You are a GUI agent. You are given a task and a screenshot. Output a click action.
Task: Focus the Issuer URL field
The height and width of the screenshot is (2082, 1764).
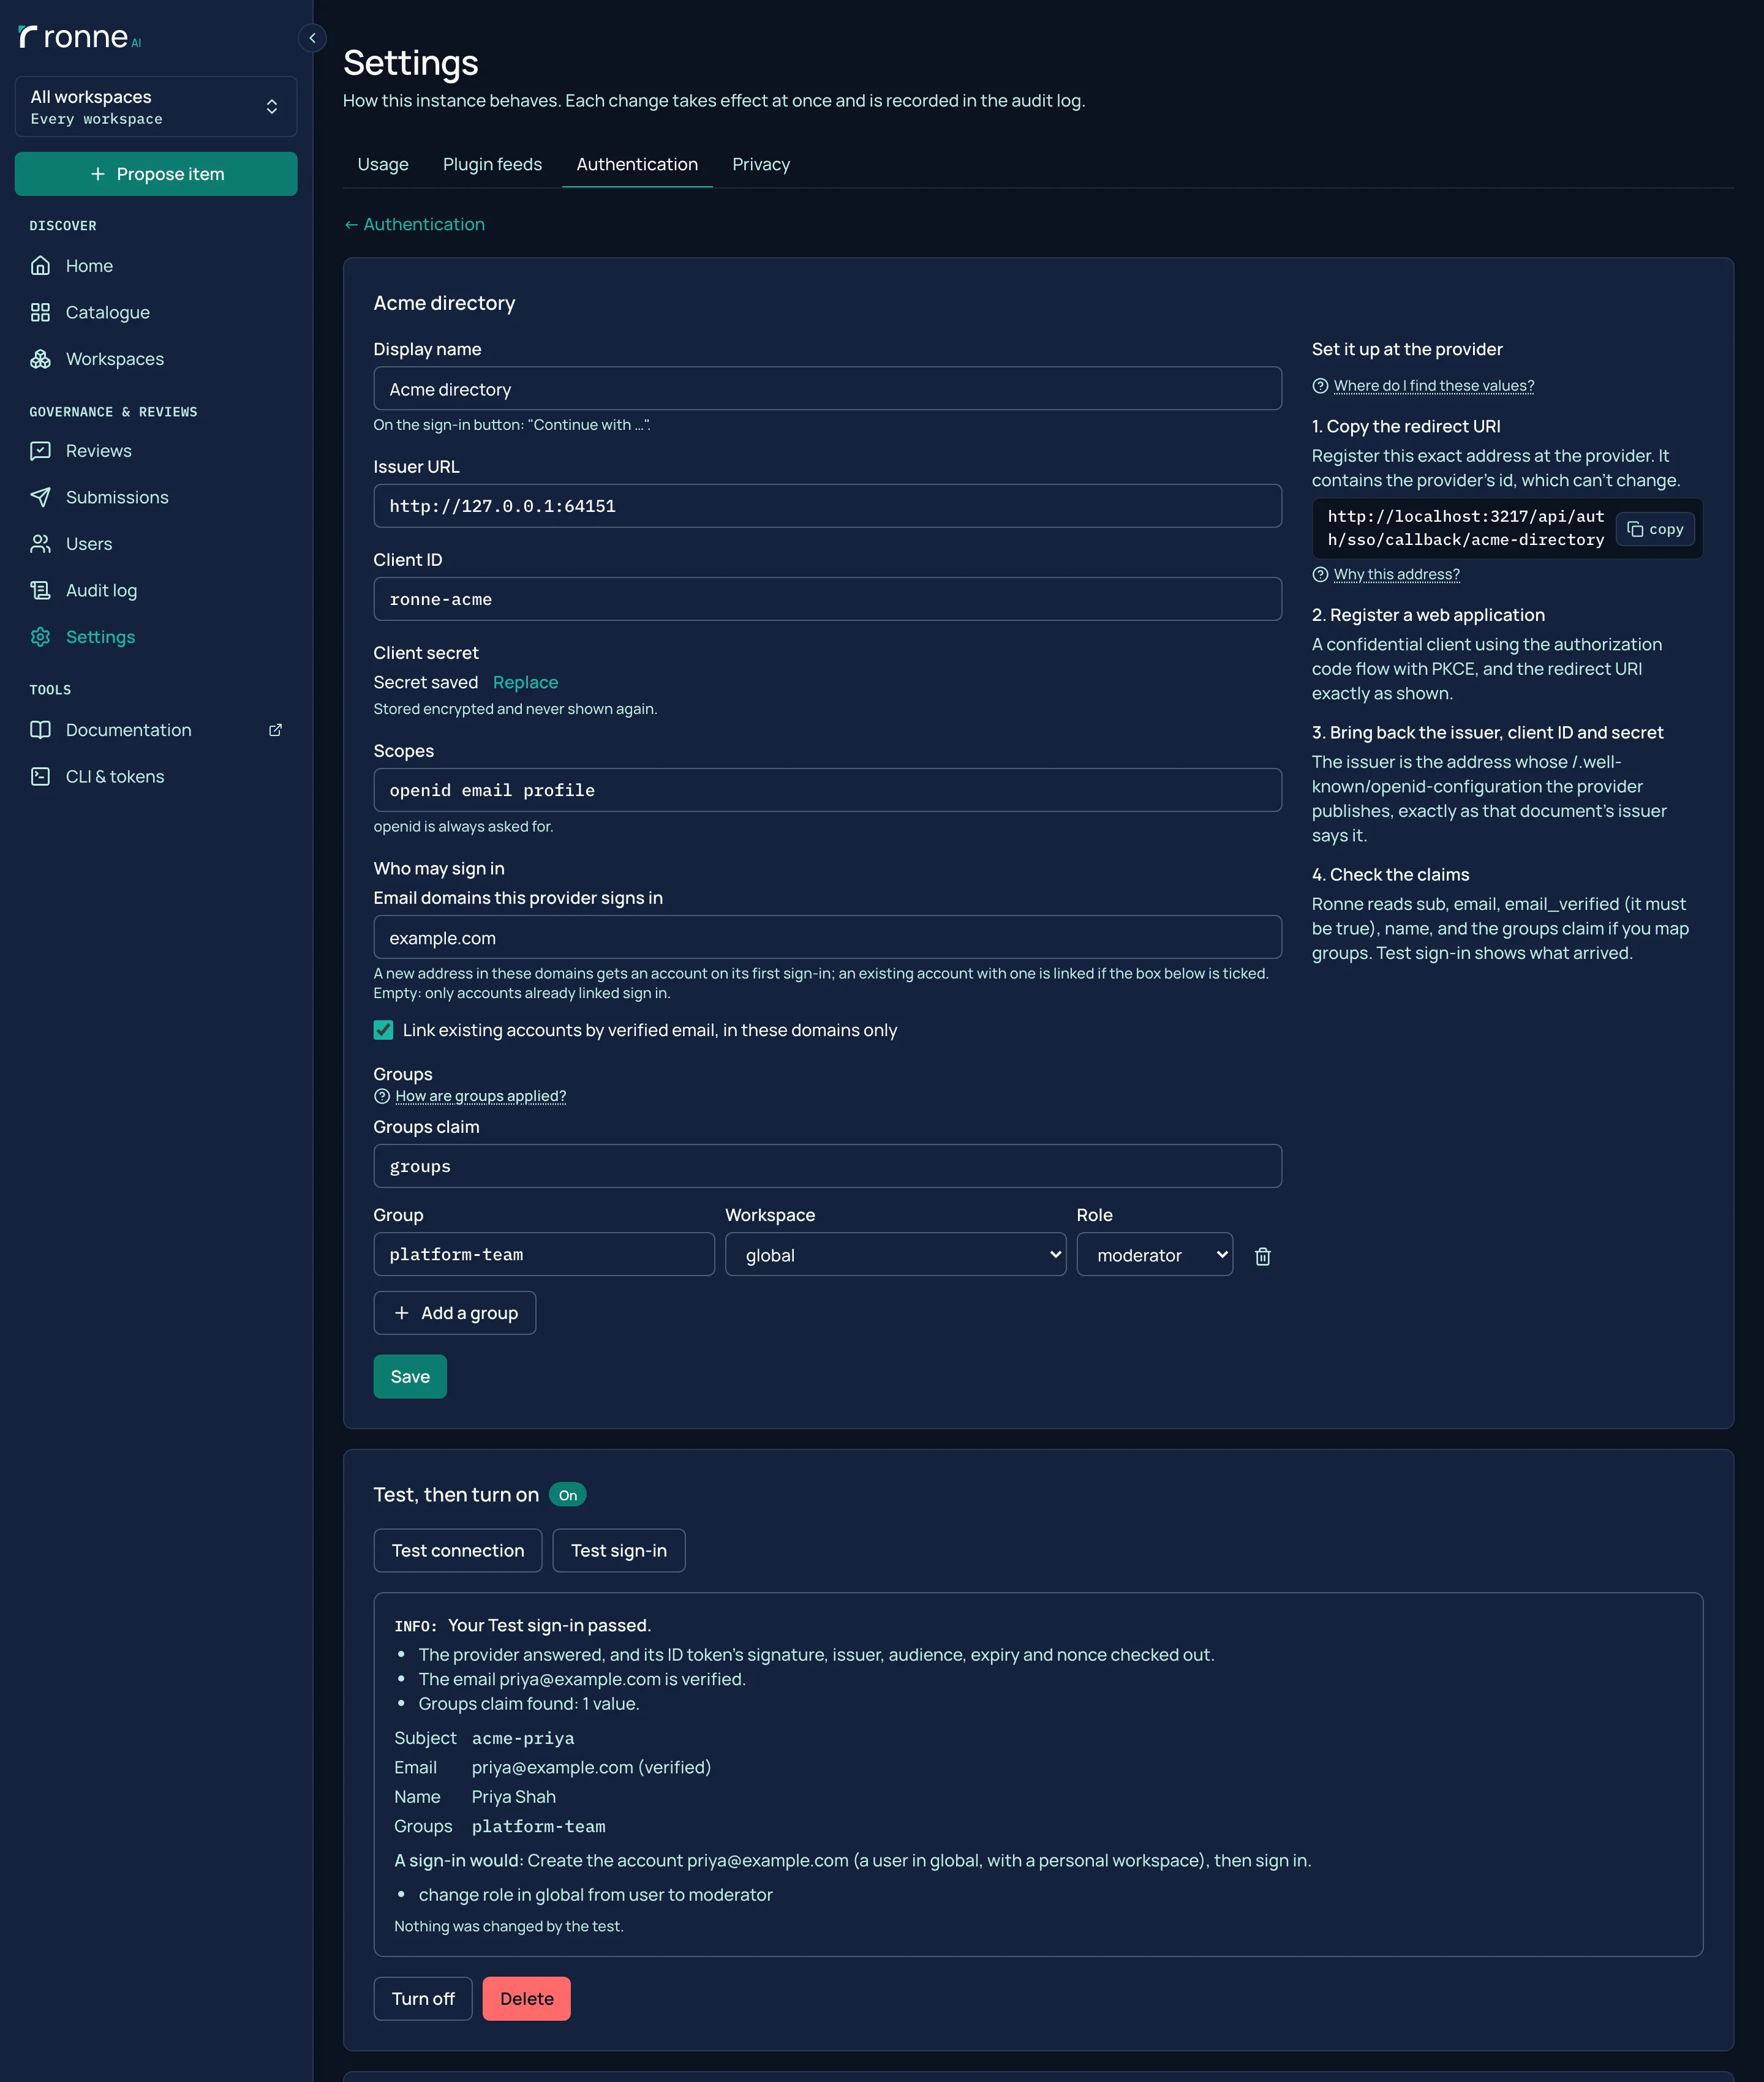click(x=827, y=506)
